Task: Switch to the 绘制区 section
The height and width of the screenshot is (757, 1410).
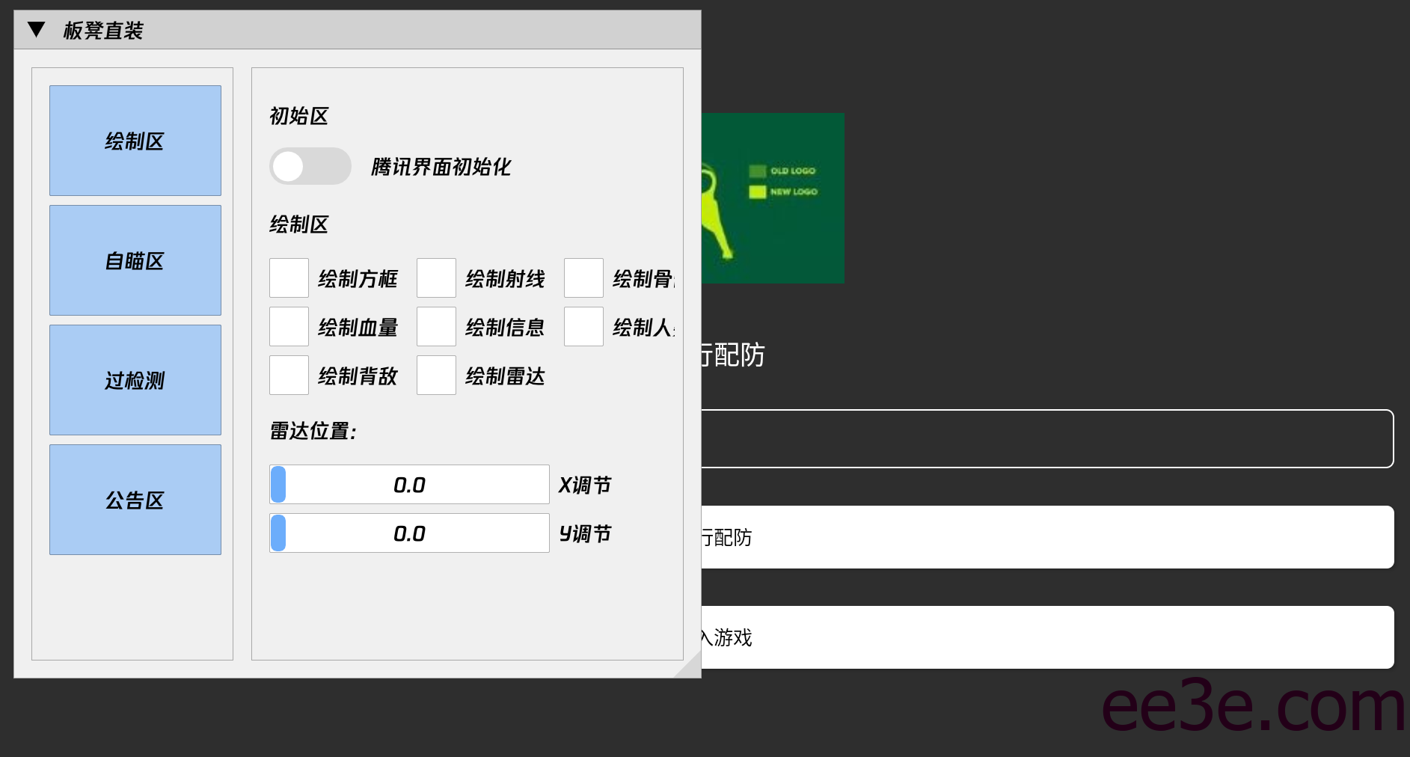Action: [135, 141]
